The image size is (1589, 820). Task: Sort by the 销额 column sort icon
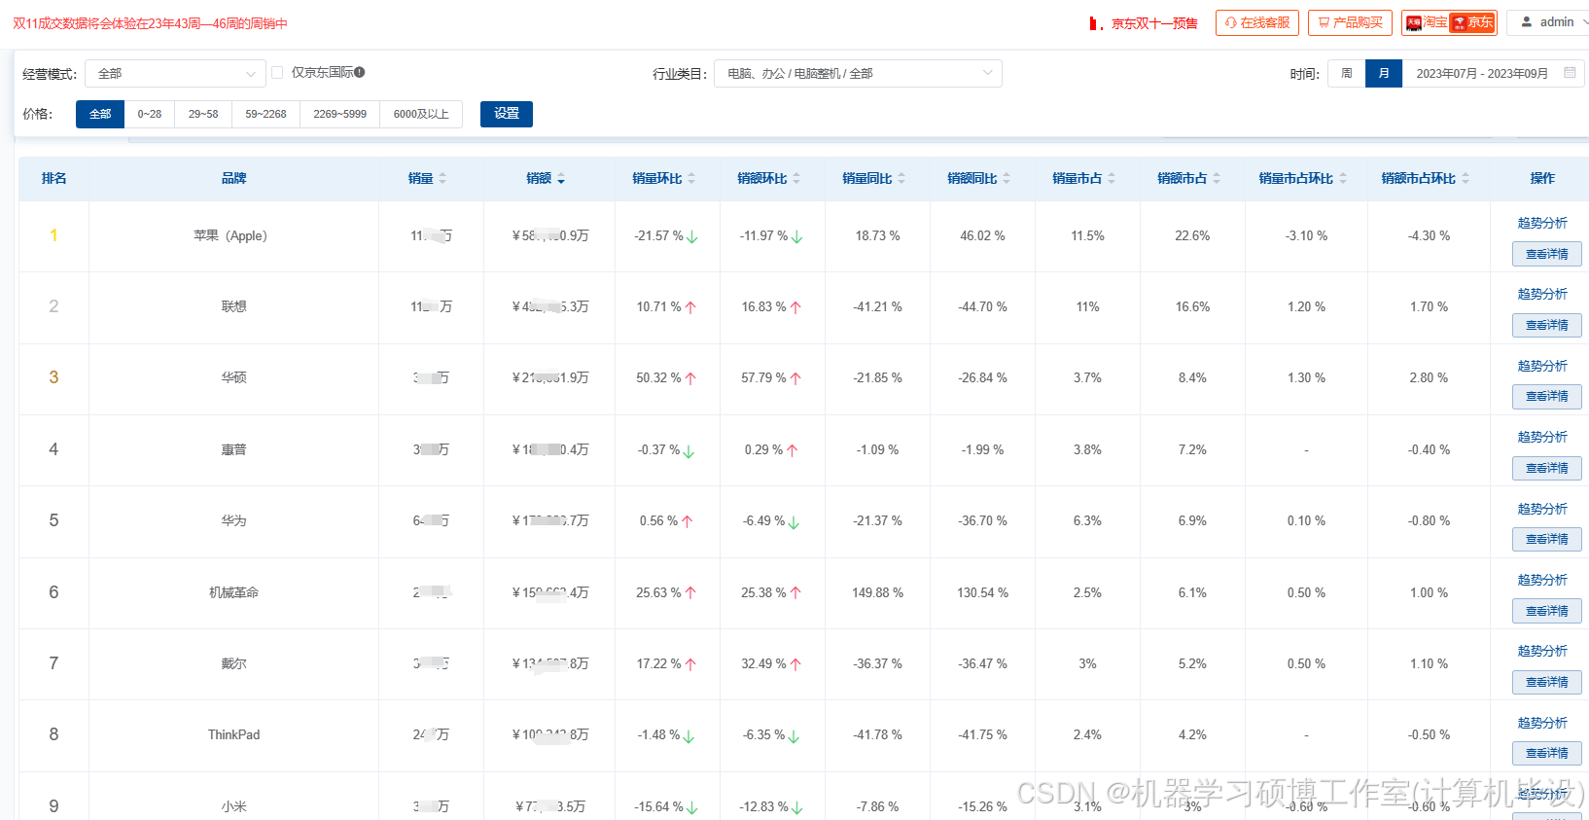(x=561, y=179)
